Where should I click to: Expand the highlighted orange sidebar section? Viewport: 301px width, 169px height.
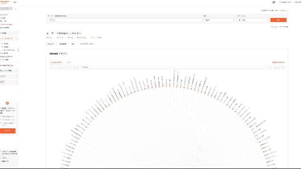click(x=9, y=38)
